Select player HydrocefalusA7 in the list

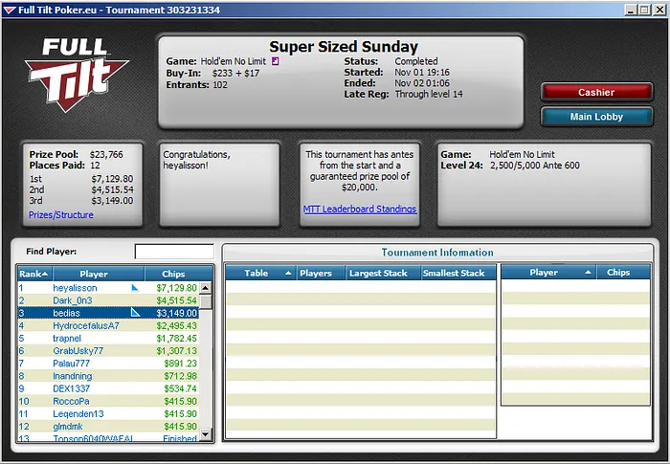click(x=86, y=325)
